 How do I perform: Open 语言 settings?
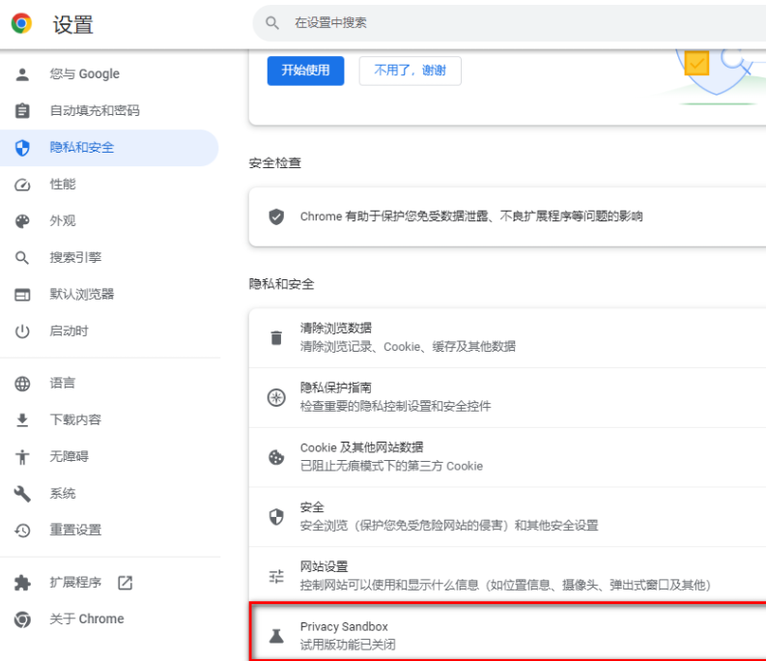click(109, 384)
